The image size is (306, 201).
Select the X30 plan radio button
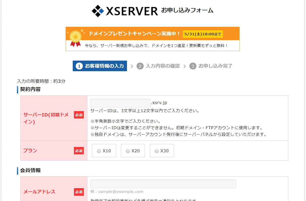(x=157, y=151)
